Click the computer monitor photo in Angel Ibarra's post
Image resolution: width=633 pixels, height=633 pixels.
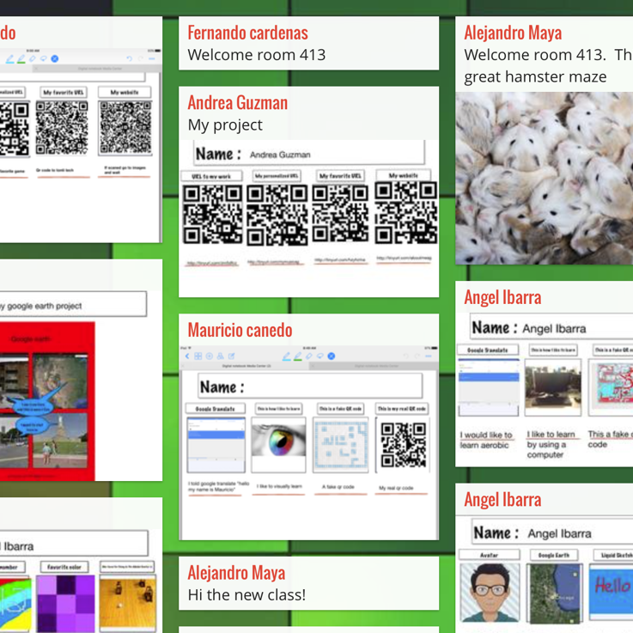(553, 386)
